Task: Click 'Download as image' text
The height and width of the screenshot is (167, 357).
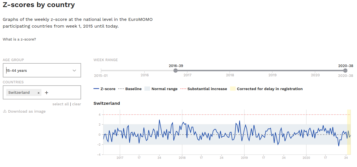Action: 27,112
